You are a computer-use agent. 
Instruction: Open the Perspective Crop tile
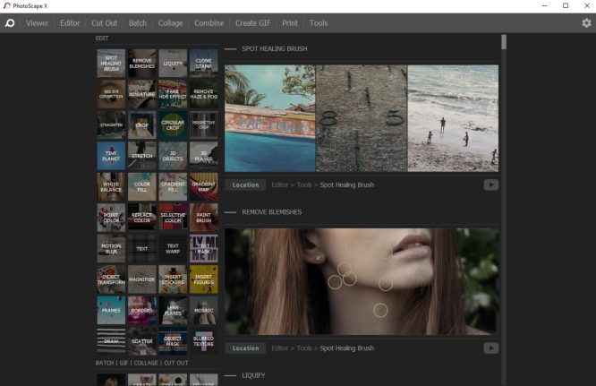point(204,124)
